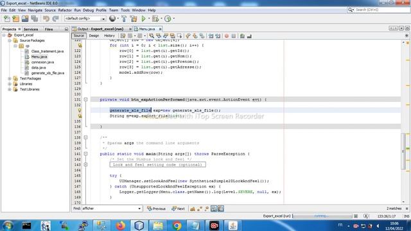
Task: Open dropdown arrow next to Debug Project
Action: coord(161,19)
